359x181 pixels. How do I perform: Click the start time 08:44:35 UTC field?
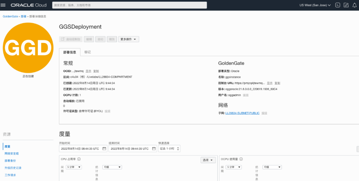(83, 149)
